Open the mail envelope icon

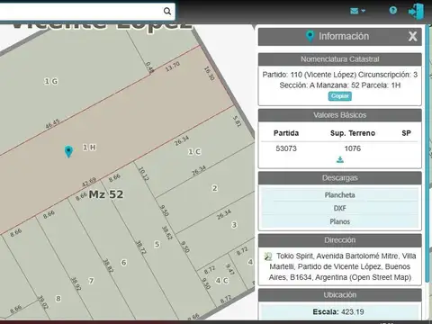click(x=355, y=11)
